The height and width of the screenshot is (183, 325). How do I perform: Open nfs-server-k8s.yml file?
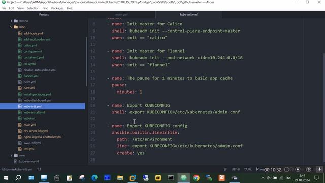pyautogui.click(x=36, y=131)
